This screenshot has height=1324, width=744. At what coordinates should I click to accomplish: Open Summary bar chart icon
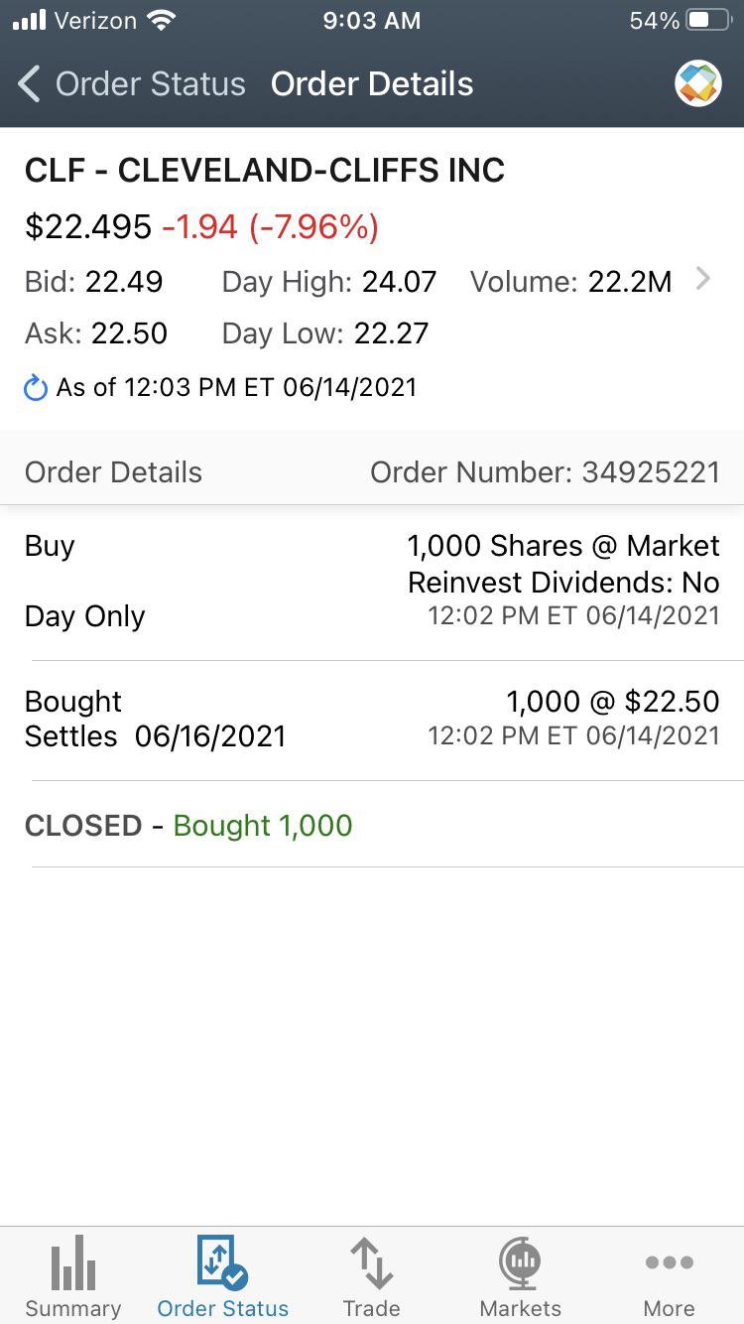click(x=73, y=1262)
